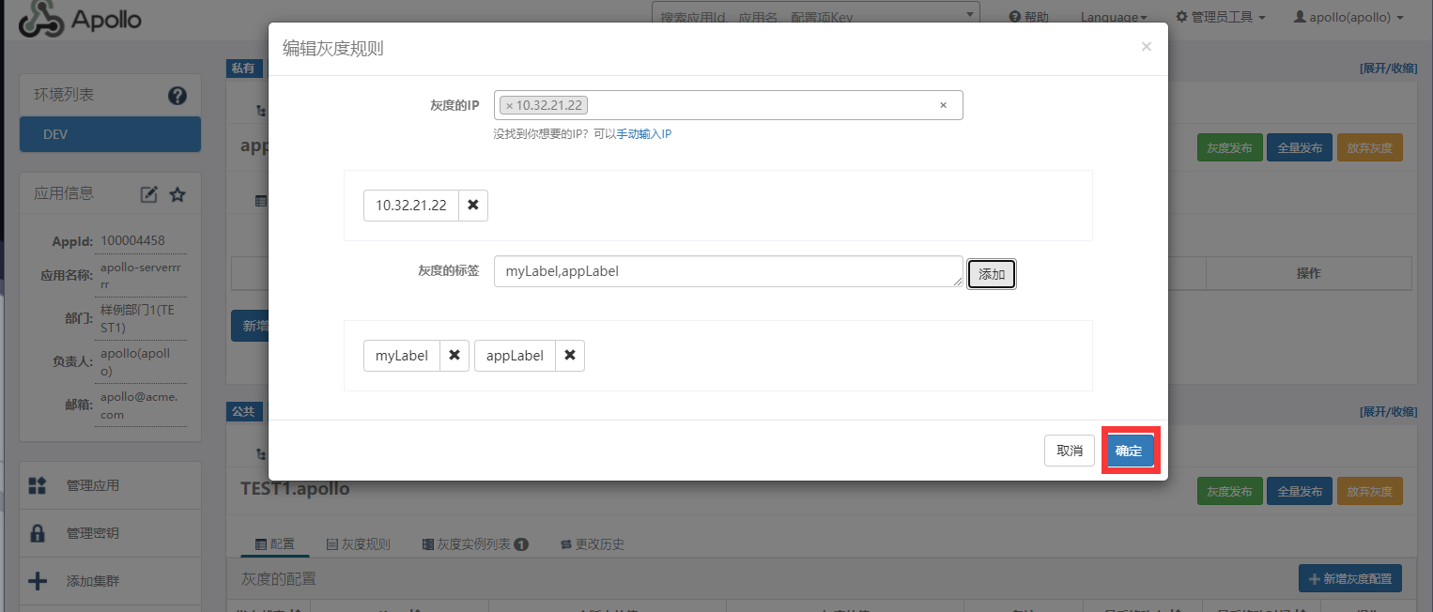Viewport: 1433px width, 612px height.
Task: Open the 帮助 help icon in the header
Action: (x=1027, y=16)
